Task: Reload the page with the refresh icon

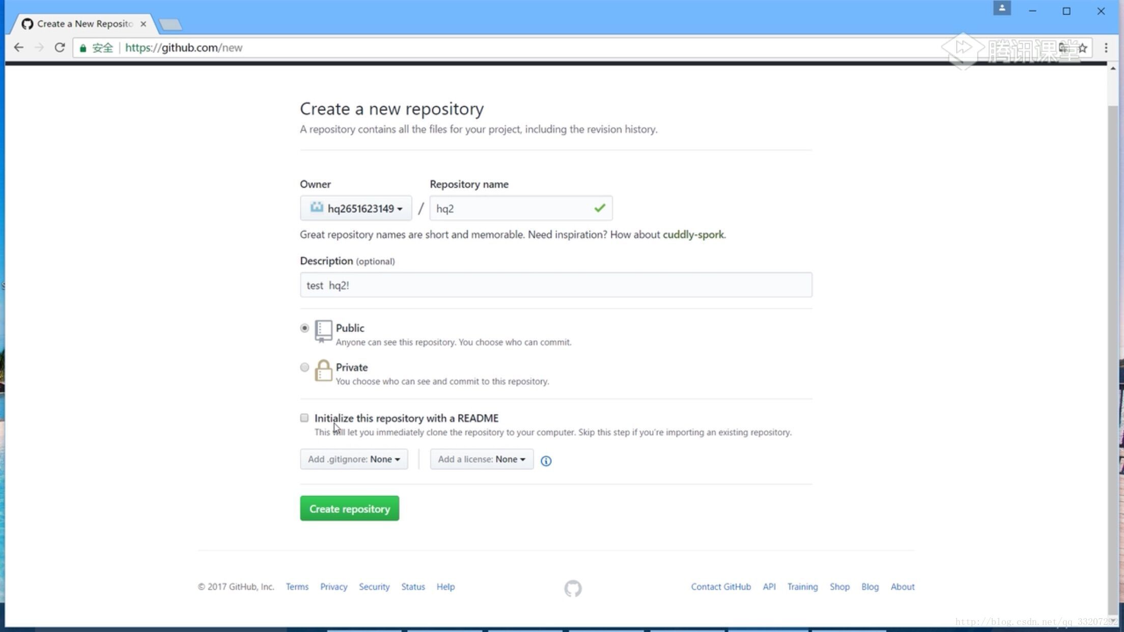Action: (60, 47)
